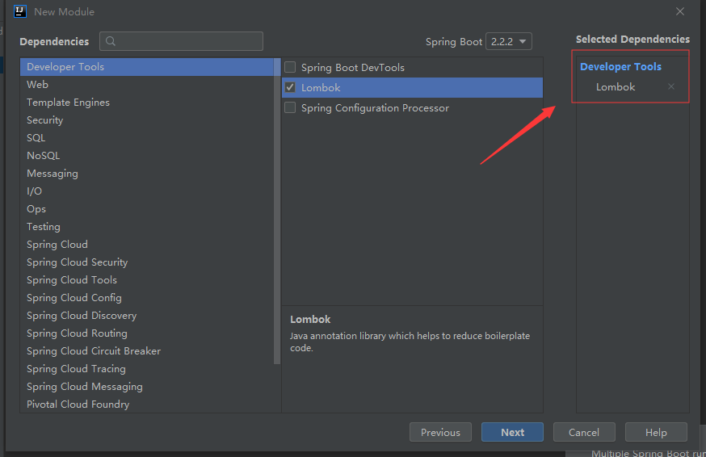706x457 pixels.
Task: Click the Previous button
Action: pos(440,432)
